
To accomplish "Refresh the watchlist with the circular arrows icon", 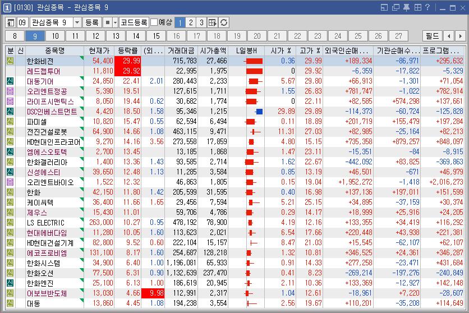I will click(224, 23).
